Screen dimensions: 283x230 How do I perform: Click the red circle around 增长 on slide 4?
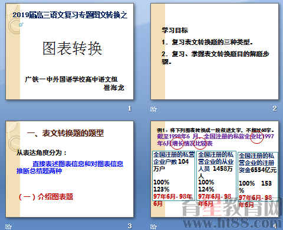point(177,143)
